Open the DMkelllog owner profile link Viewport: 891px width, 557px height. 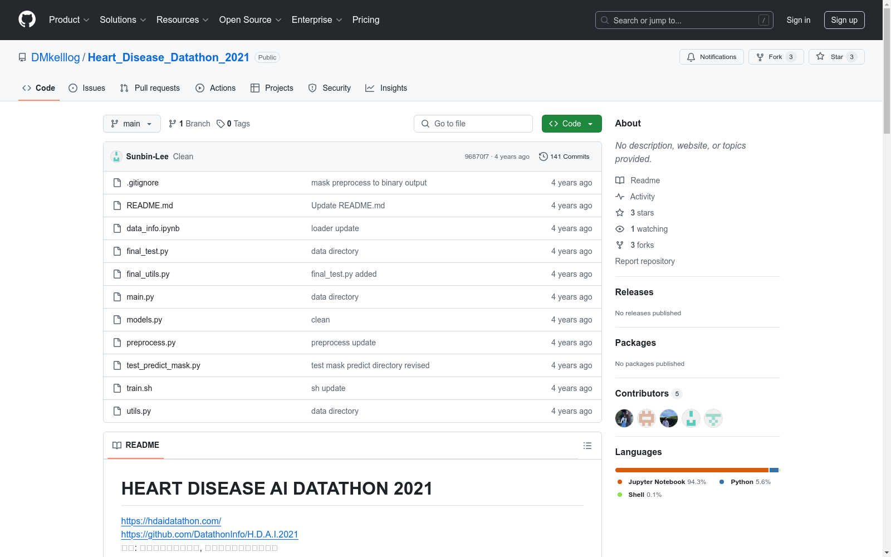click(x=56, y=57)
